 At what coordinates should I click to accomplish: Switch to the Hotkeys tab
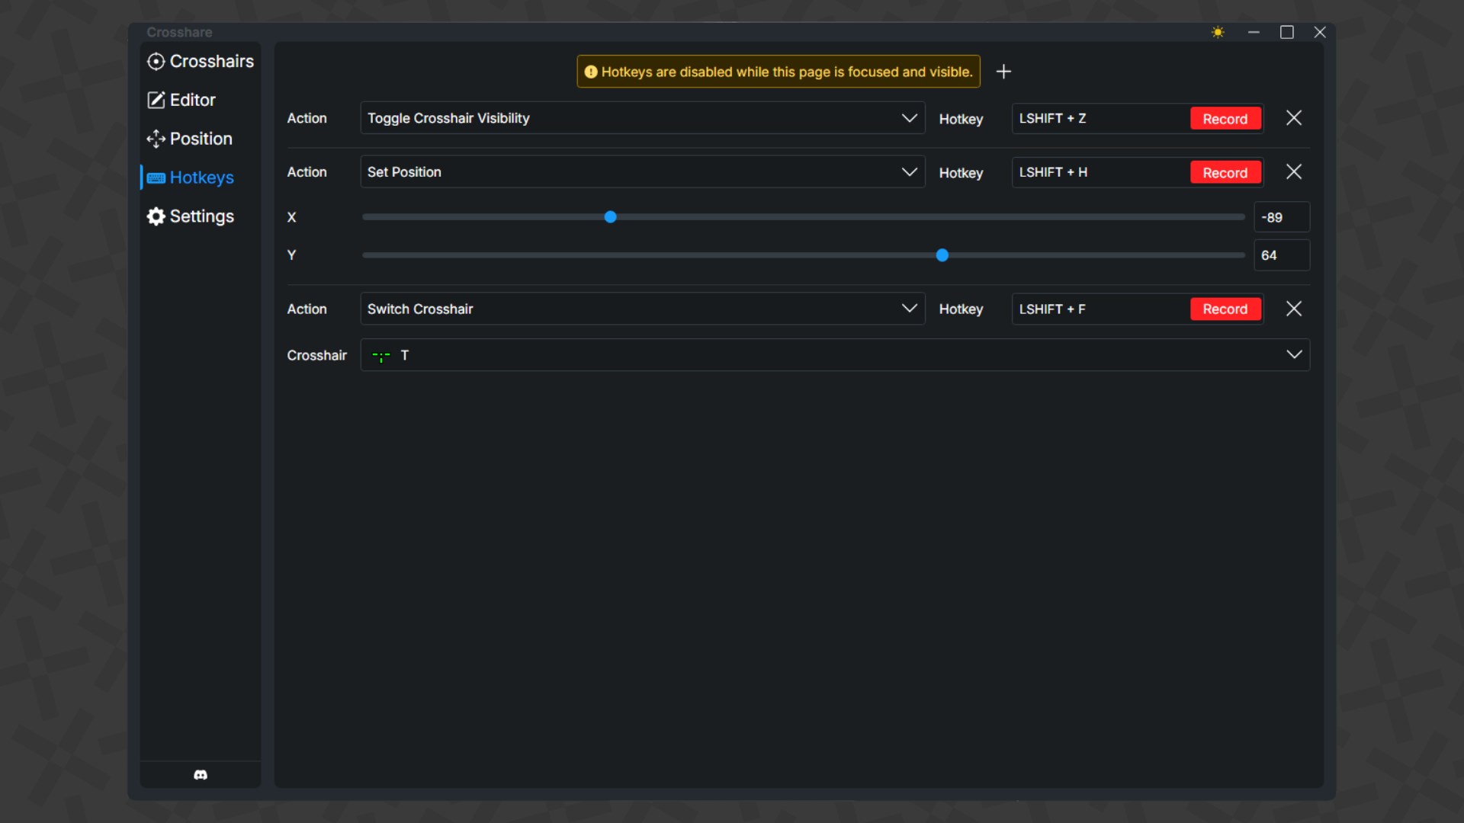pyautogui.click(x=201, y=178)
